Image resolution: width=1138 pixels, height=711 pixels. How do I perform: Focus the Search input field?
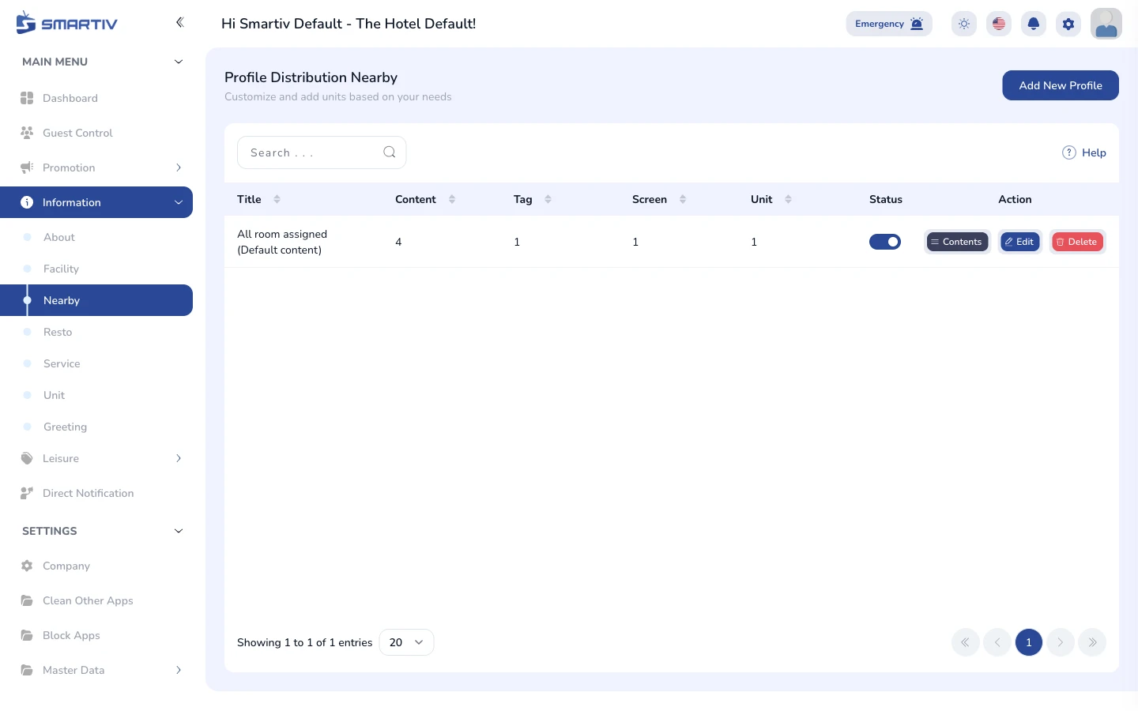322,152
